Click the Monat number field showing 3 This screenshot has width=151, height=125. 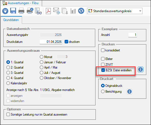62,57
